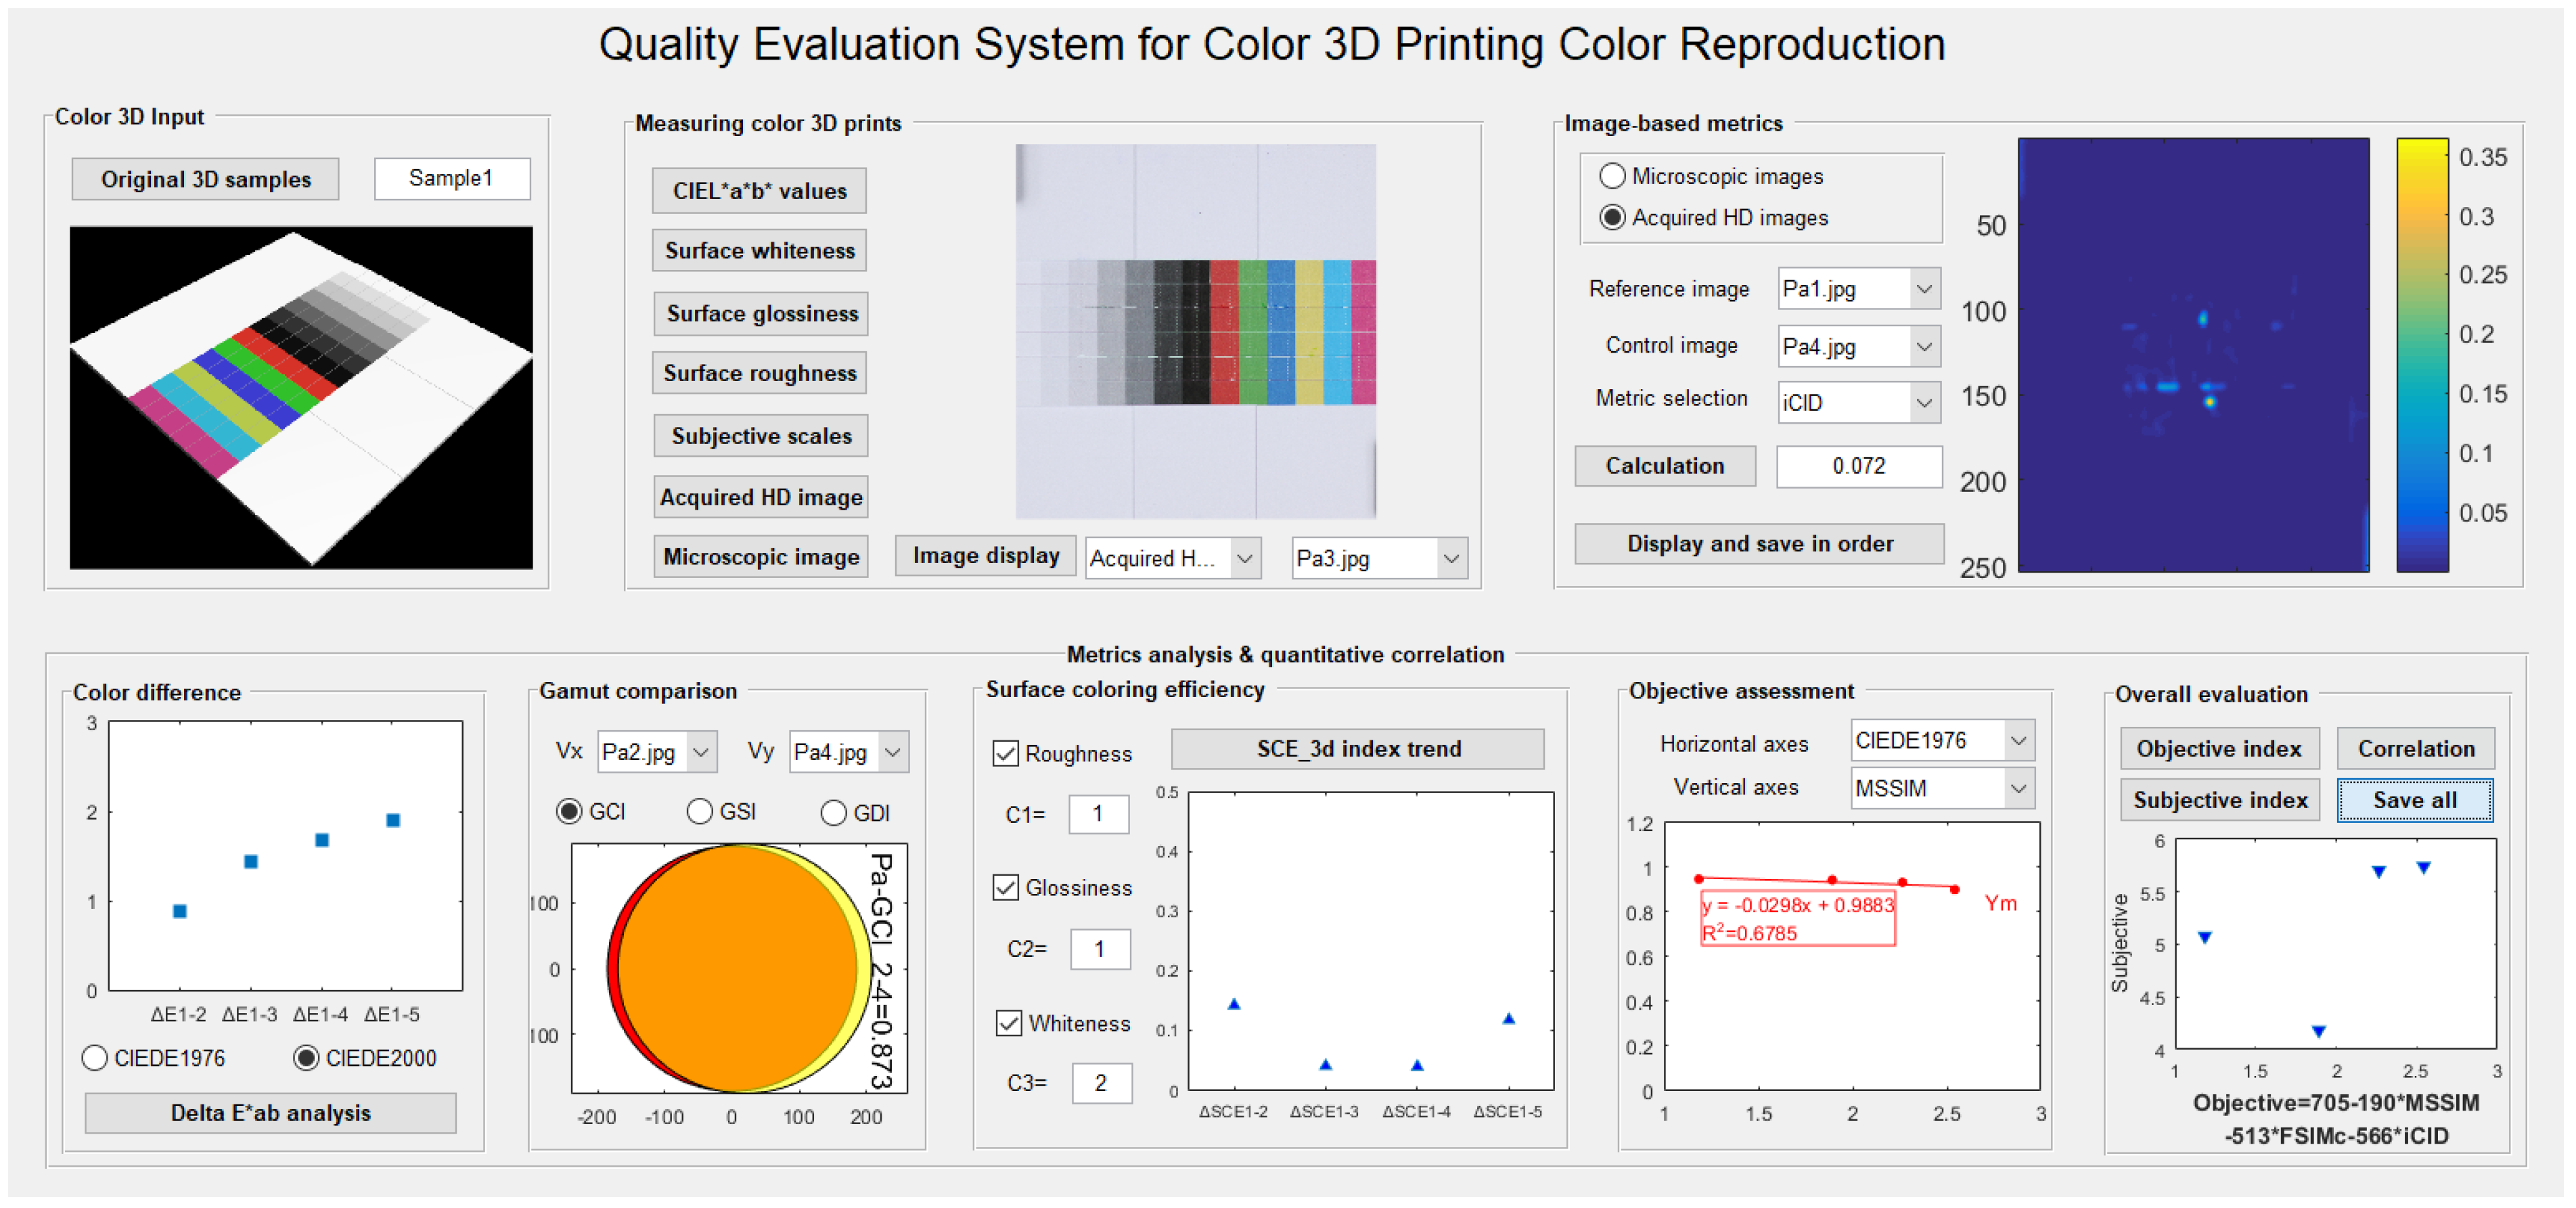Image resolution: width=2576 pixels, height=1208 pixels.
Task: Click the C3 coefficient input field
Action: point(1101,1082)
